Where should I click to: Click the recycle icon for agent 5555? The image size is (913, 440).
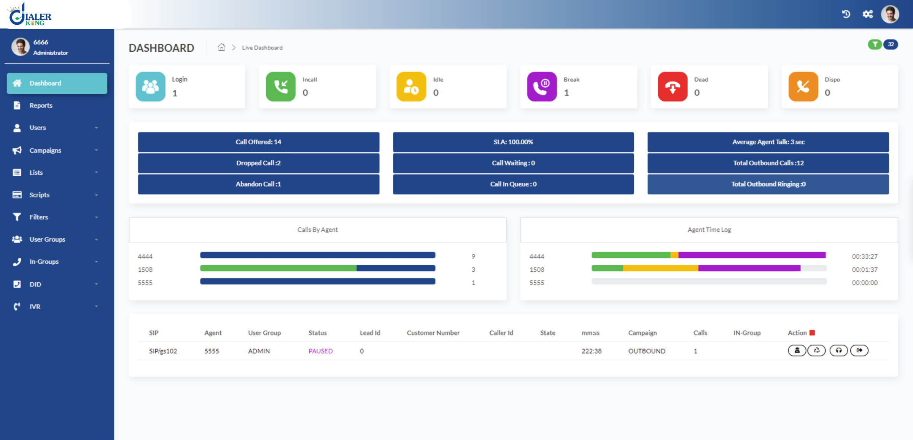tap(816, 350)
